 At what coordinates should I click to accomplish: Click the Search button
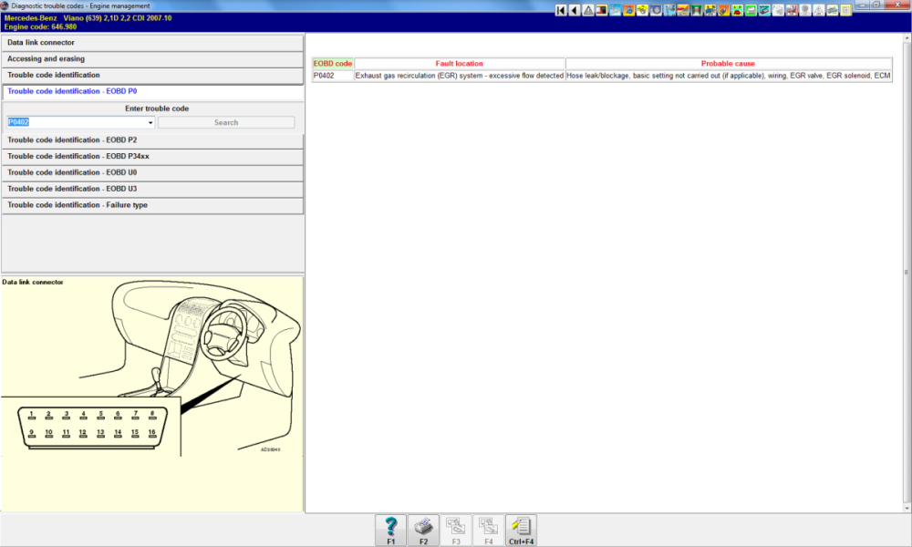[x=226, y=123]
